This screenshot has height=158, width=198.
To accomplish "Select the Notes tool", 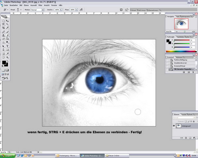I will 3,54.
